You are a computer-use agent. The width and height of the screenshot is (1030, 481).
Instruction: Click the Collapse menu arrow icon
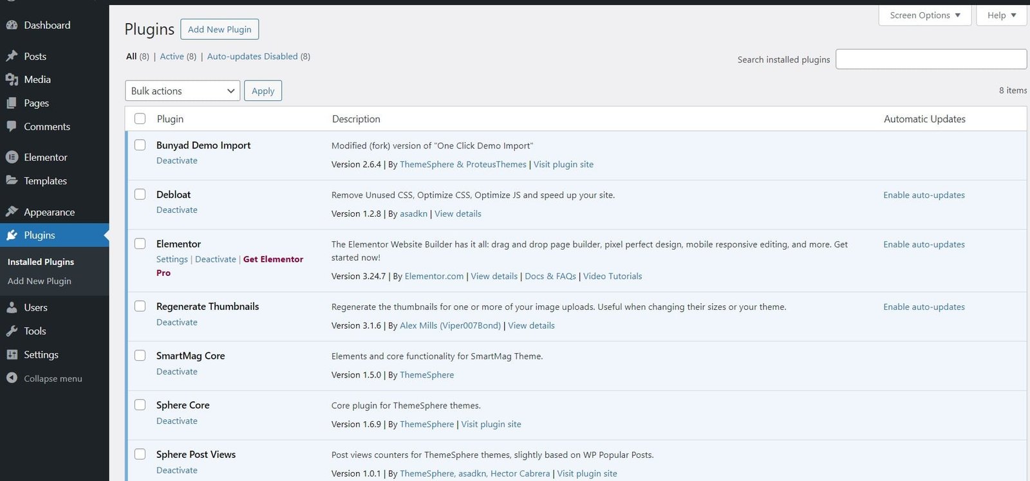click(12, 378)
